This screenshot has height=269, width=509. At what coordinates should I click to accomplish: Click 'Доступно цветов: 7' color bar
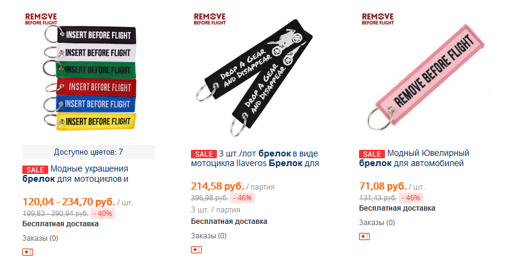pyautogui.click(x=89, y=152)
